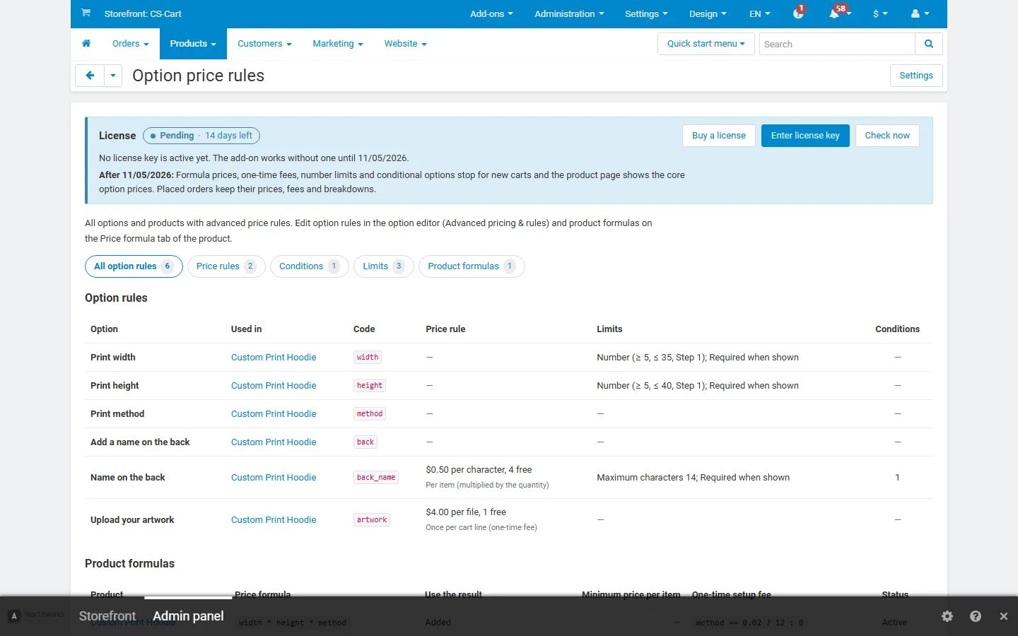Open the Customers menu
1018x636 pixels.
(x=264, y=44)
